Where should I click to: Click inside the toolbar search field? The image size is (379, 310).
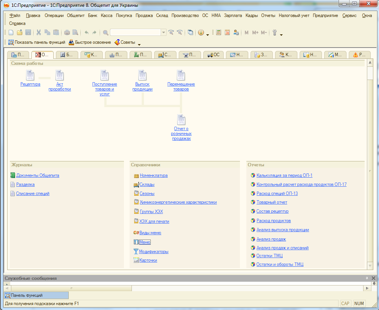pos(135,32)
